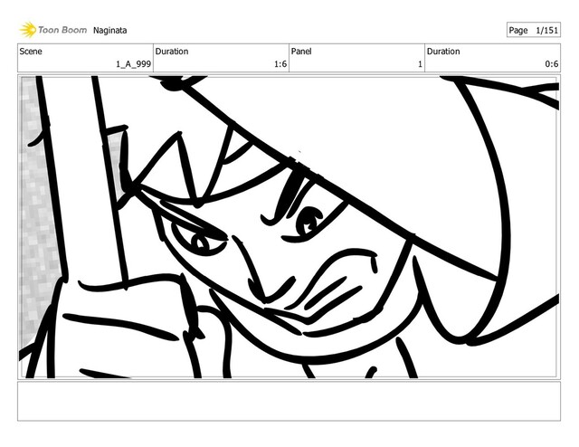579x447 pixels.
Task: Click the Toon Boom sunburst logo icon
Action: tap(28, 30)
